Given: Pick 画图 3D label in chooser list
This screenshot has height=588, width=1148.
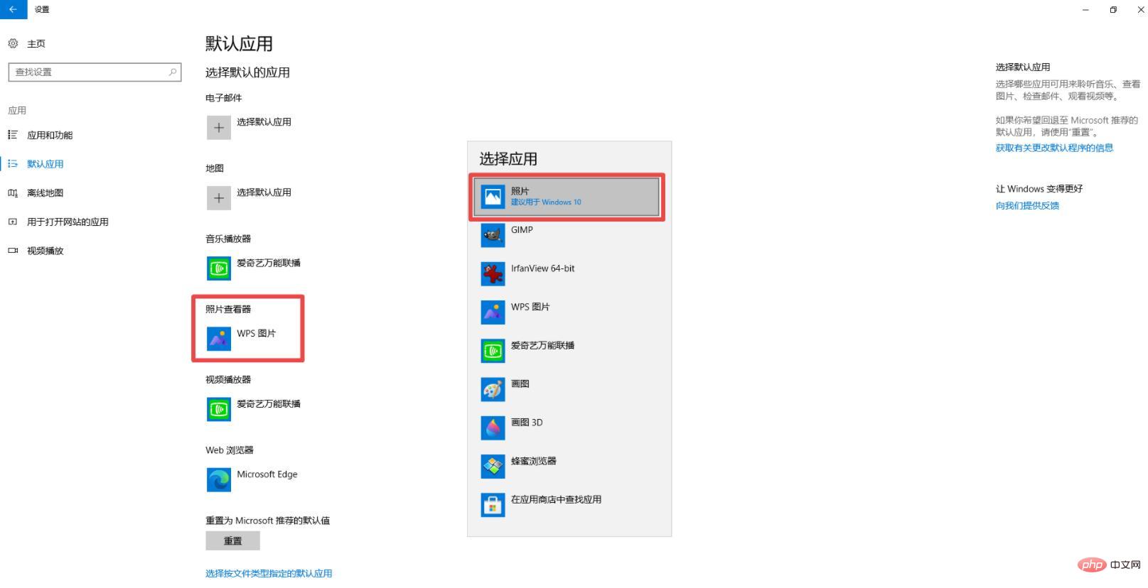Looking at the screenshot, I should pos(527,422).
